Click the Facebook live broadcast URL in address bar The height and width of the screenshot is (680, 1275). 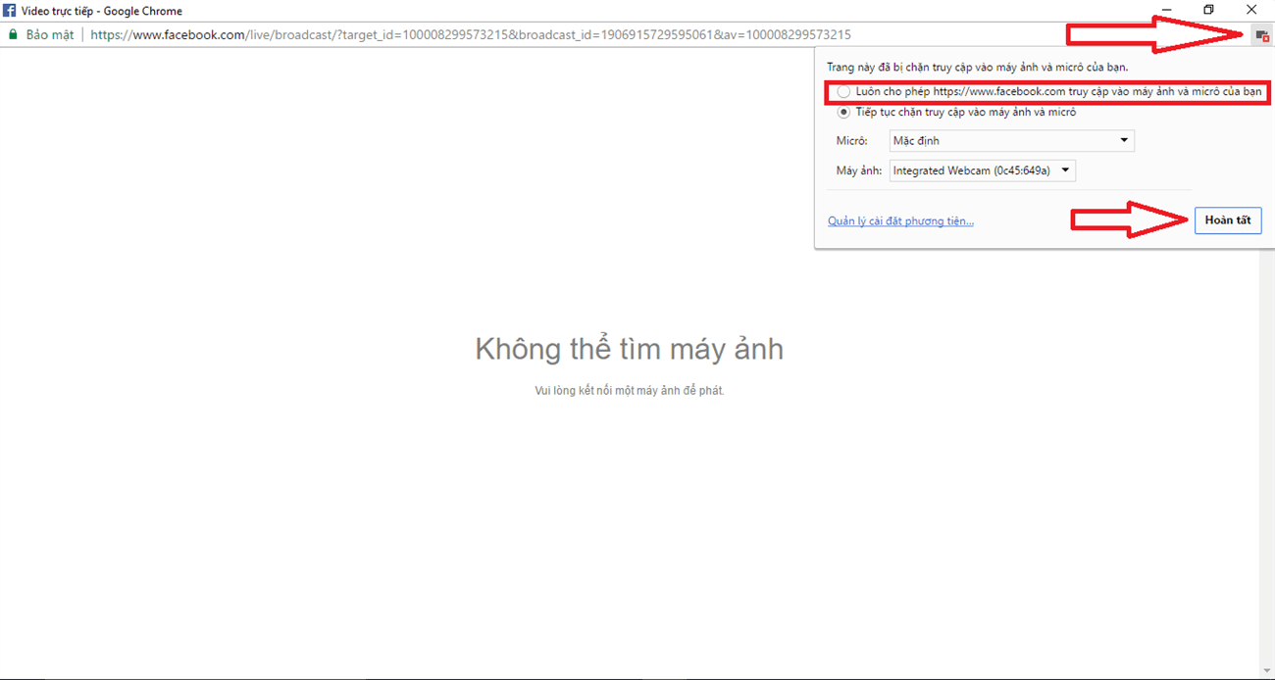(x=471, y=34)
